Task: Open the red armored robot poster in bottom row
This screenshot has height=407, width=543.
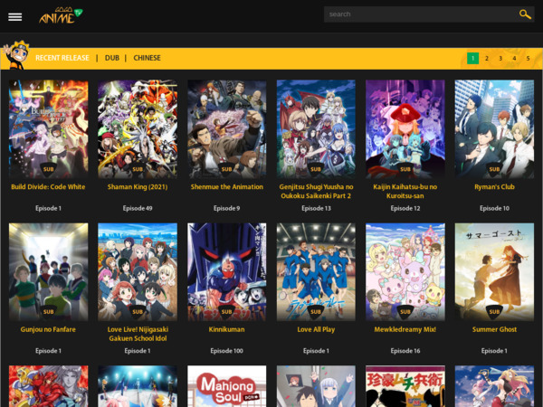Action: click(49, 386)
